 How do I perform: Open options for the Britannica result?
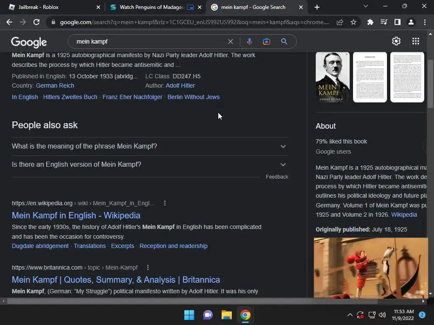point(148,267)
